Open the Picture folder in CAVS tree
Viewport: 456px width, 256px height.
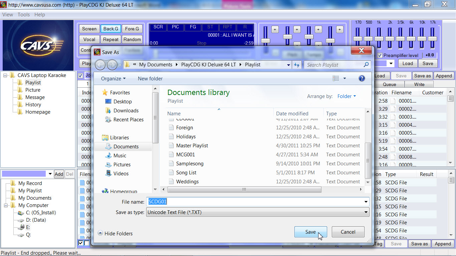click(33, 90)
